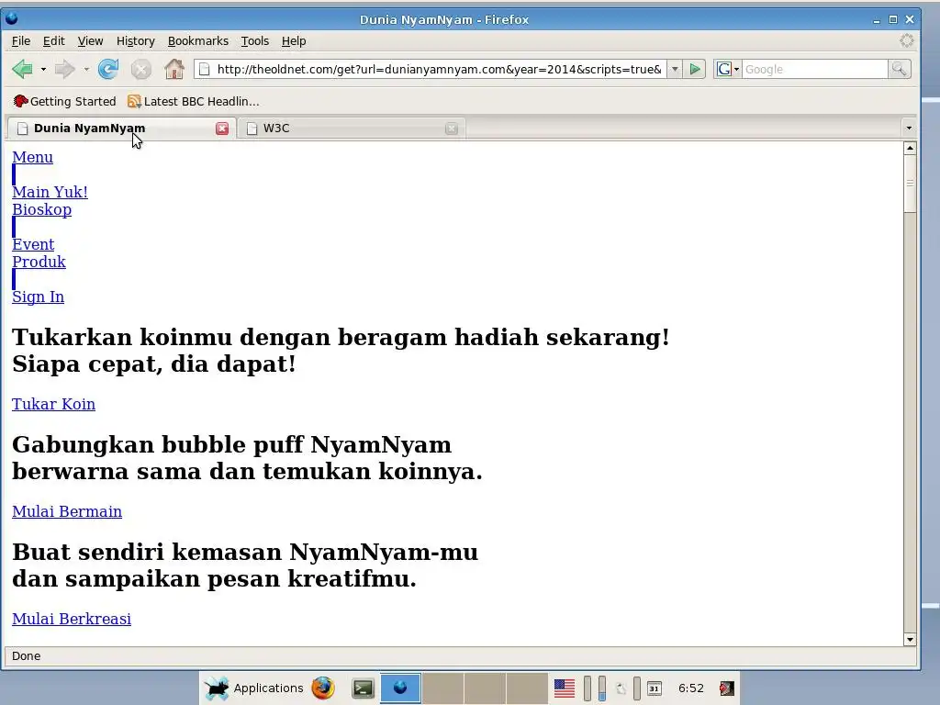The image size is (940, 705).
Task: Open the Bookmarks menu
Action: coord(198,40)
